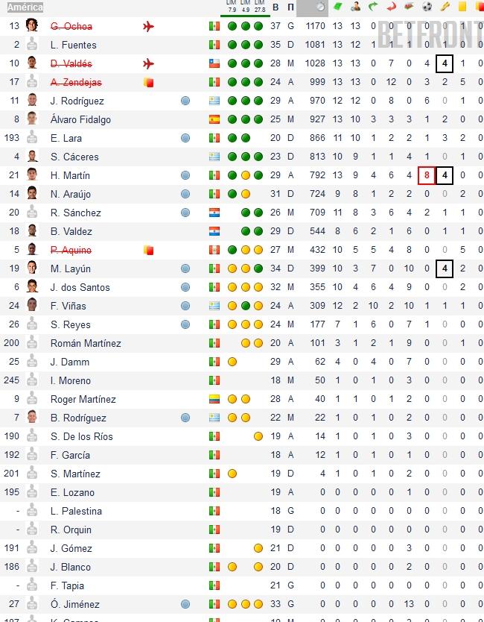This screenshot has height=622, width=484.
Task: Open Álvaro Fidalgo's player profile
Action: click(x=80, y=119)
